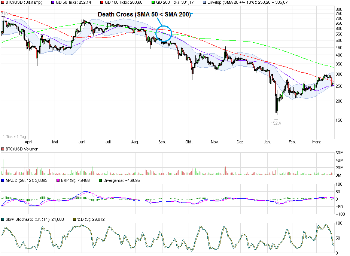Click the red BTC/USD (Bitstamp) legend swatch
The image size is (350, 256).
point(3,3)
